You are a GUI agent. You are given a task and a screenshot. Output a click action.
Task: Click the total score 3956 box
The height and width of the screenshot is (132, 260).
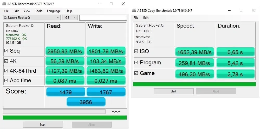pyautogui.click(x=86, y=102)
